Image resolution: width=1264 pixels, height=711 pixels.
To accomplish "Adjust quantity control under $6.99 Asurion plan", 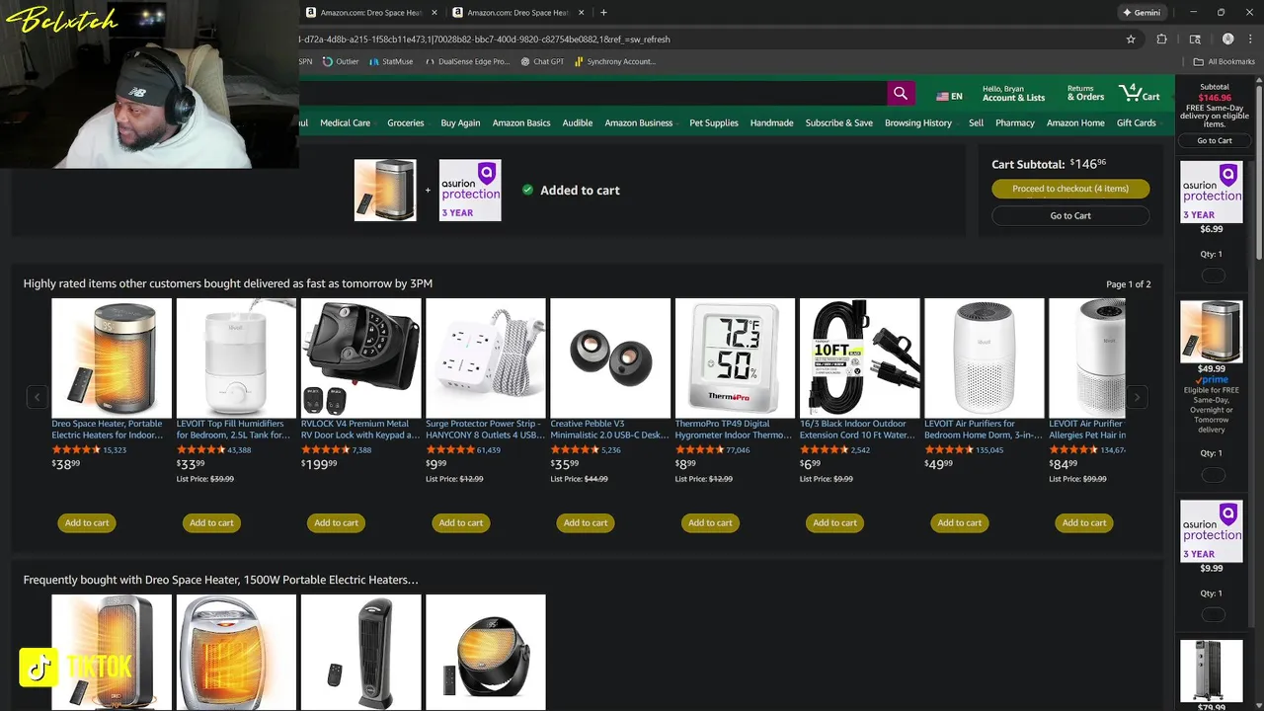I will (x=1213, y=276).
